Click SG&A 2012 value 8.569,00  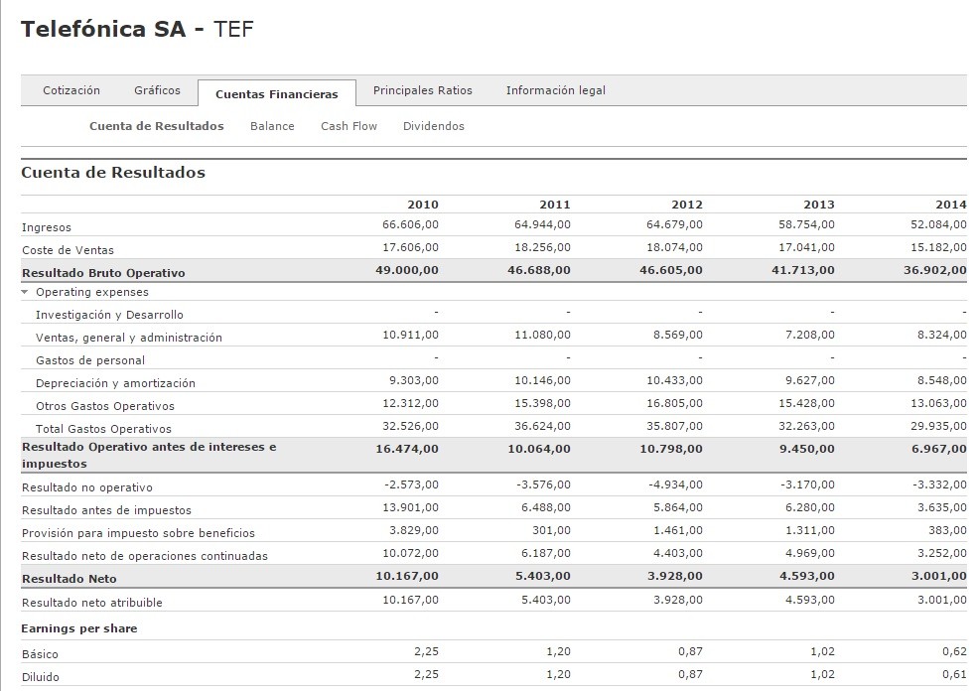click(x=678, y=335)
